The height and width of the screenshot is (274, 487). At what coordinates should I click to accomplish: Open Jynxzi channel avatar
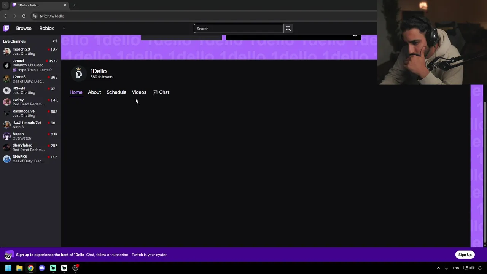point(7,65)
